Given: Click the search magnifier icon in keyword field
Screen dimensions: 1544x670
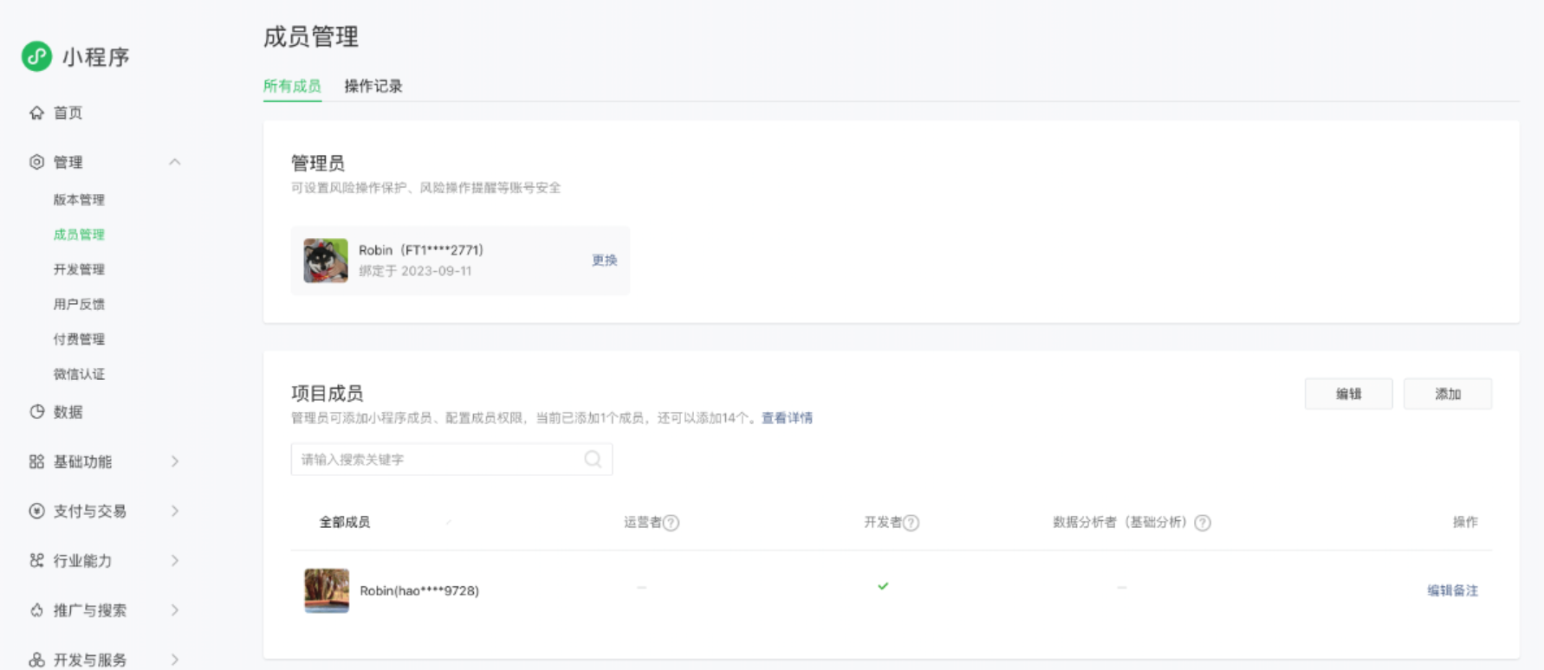Looking at the screenshot, I should click(x=593, y=460).
